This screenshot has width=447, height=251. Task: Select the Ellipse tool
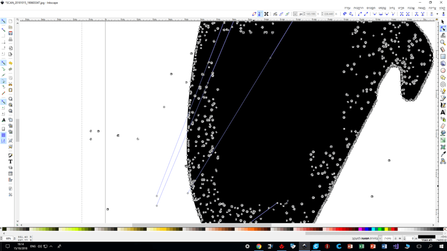pos(443,70)
